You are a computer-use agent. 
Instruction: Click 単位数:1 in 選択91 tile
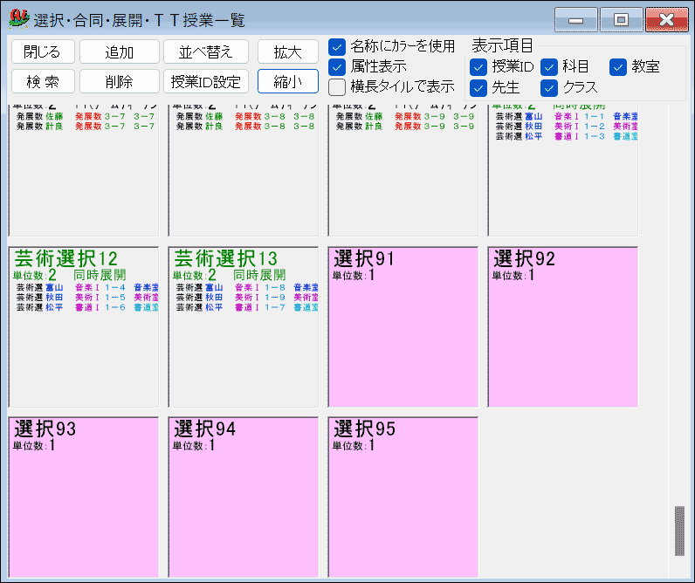(354, 275)
